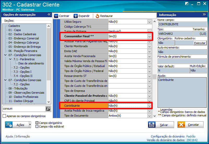Image resolution: width=209 pixels, height=144 pixels.
Task: Select 01 - Capa section
Action: pos(15,30)
